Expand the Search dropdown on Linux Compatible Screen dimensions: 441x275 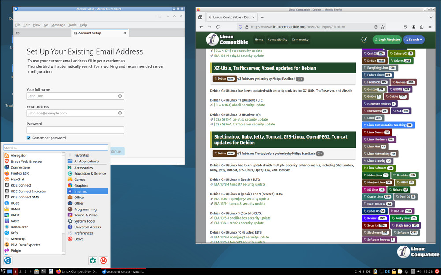pyautogui.click(x=414, y=40)
